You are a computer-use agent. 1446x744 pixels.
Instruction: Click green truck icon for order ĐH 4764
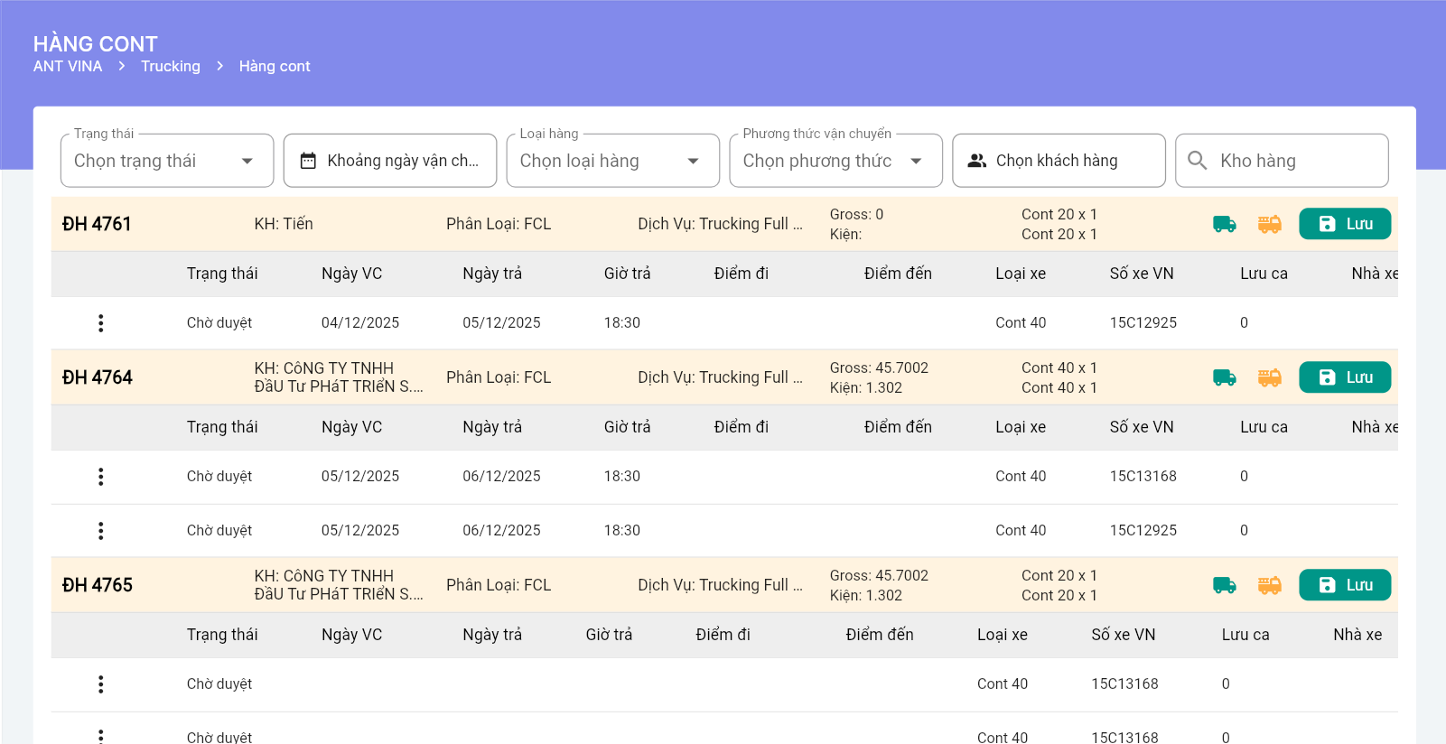(1224, 377)
